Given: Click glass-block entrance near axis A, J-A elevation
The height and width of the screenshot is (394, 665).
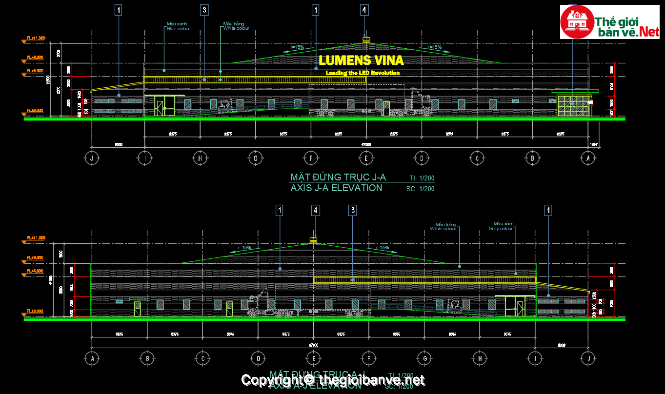Looking at the screenshot, I should [573, 105].
